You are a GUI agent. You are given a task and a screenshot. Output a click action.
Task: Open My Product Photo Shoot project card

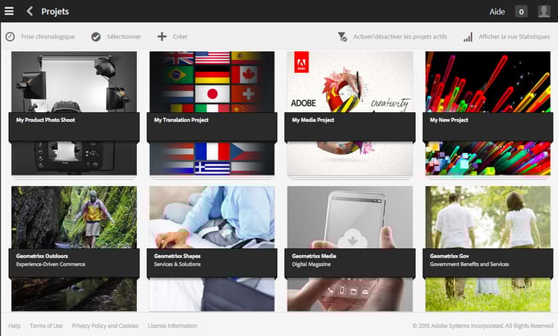(74, 114)
